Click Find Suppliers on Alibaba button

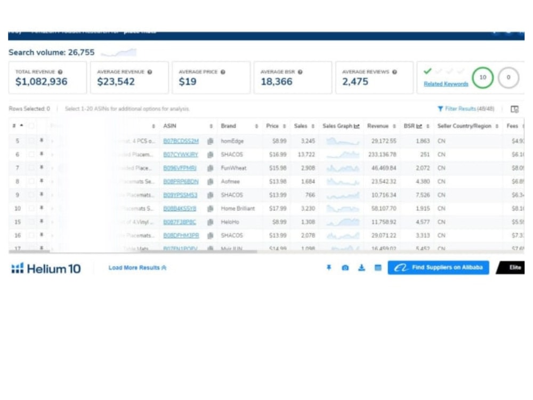439,268
